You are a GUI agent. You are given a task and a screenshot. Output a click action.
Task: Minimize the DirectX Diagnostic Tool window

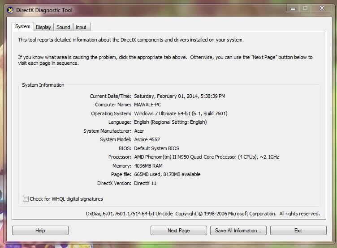293,8
